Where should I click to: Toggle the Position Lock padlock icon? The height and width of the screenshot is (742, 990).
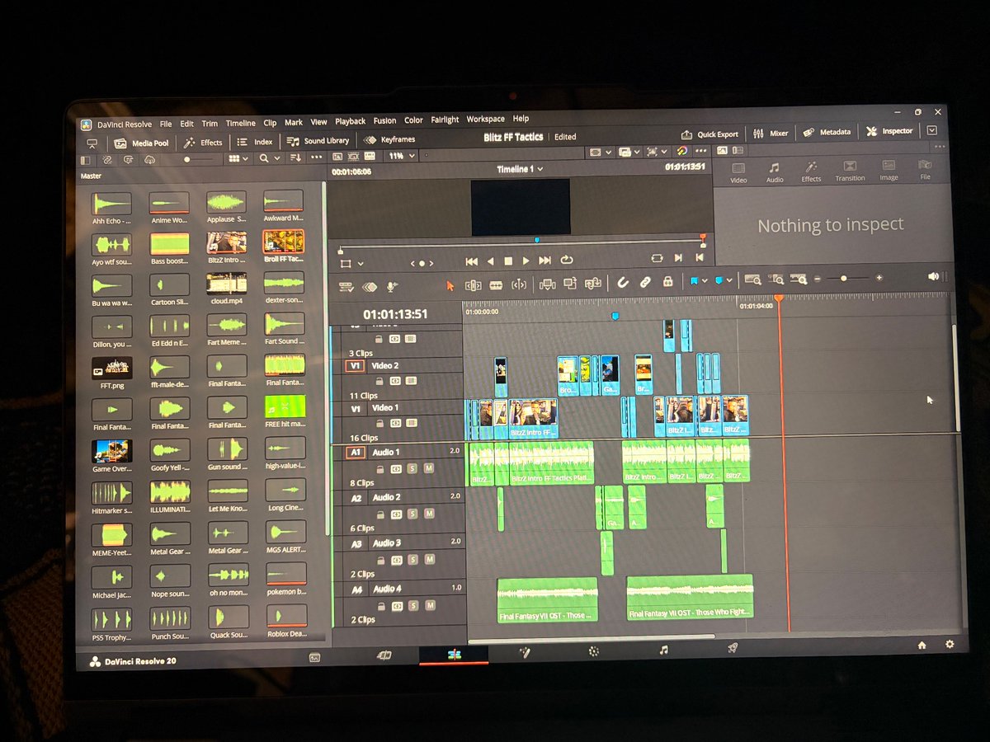[667, 281]
